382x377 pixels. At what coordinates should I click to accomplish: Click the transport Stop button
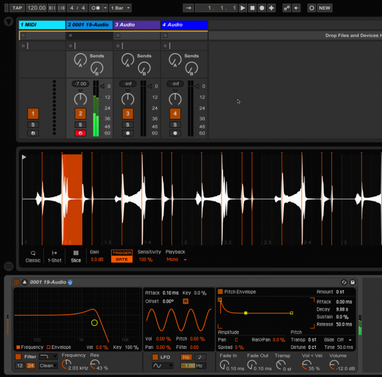point(252,8)
